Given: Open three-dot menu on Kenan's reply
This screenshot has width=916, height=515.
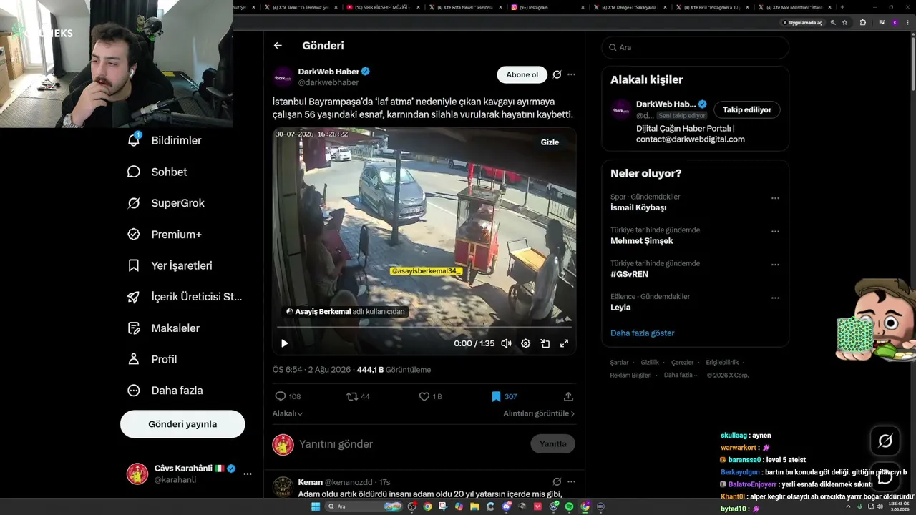Looking at the screenshot, I should click(x=571, y=482).
